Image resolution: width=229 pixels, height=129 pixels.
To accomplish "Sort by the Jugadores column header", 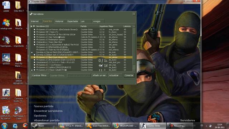I will coord(103,26).
